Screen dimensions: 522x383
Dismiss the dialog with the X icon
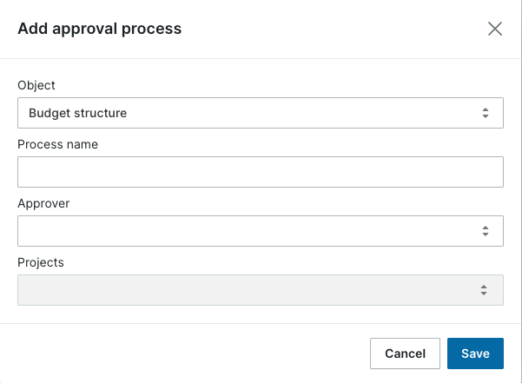click(x=495, y=29)
